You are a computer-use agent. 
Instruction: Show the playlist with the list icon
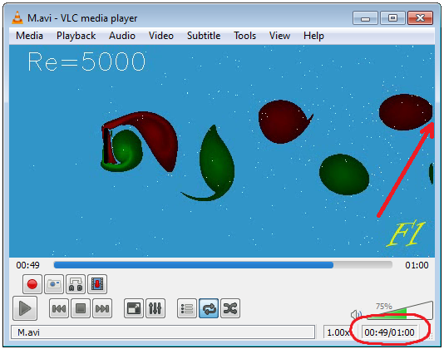(x=187, y=308)
